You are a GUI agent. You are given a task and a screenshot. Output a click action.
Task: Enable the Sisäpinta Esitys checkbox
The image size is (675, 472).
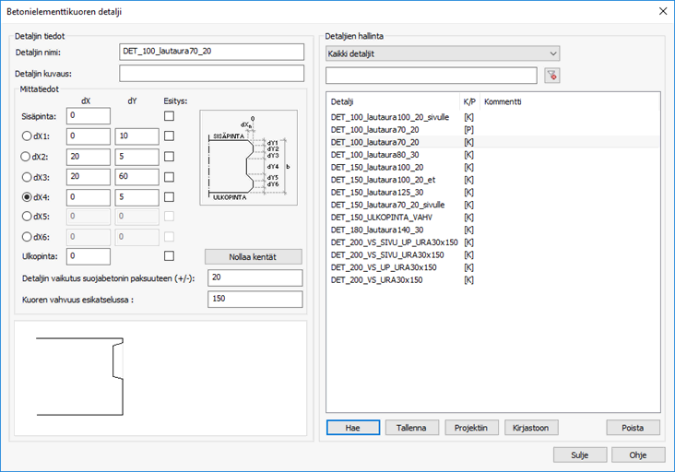click(169, 116)
